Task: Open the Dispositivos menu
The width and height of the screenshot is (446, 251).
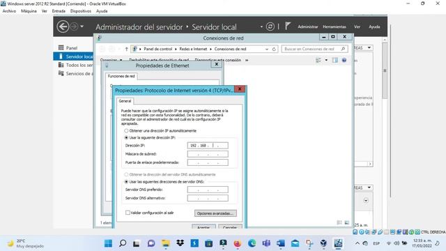Action: (x=81, y=11)
